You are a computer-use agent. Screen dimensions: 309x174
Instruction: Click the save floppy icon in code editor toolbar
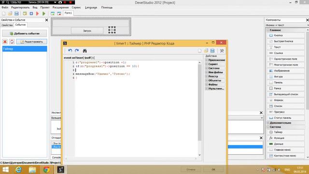(x=212, y=51)
